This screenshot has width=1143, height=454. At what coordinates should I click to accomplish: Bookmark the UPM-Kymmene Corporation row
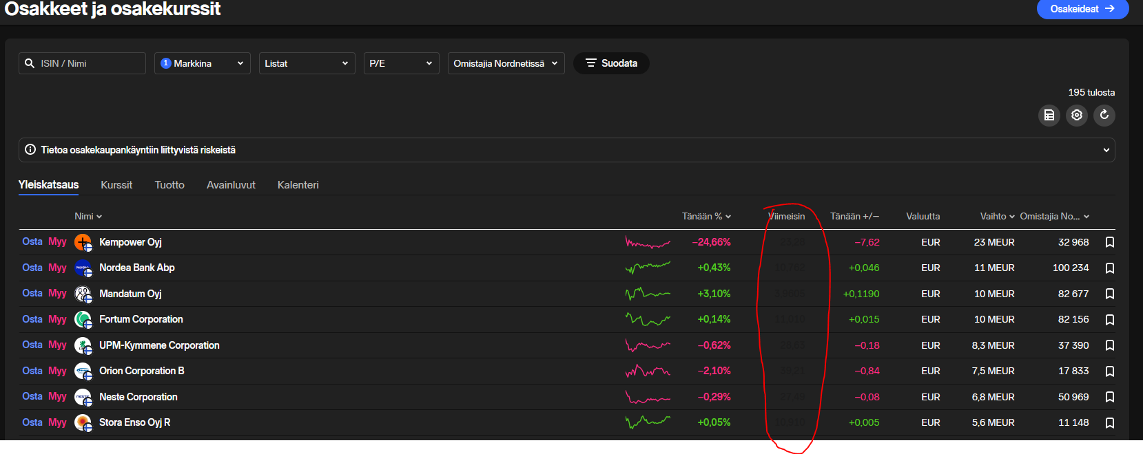(1110, 345)
